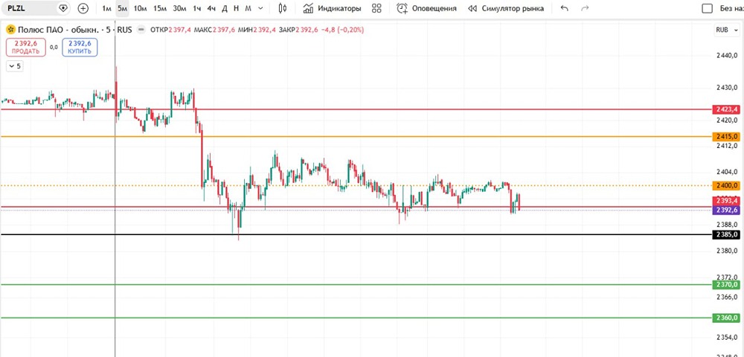This screenshot has height=357, width=744.
Task: Select the red 2423,4 price level label
Action: tap(726, 109)
